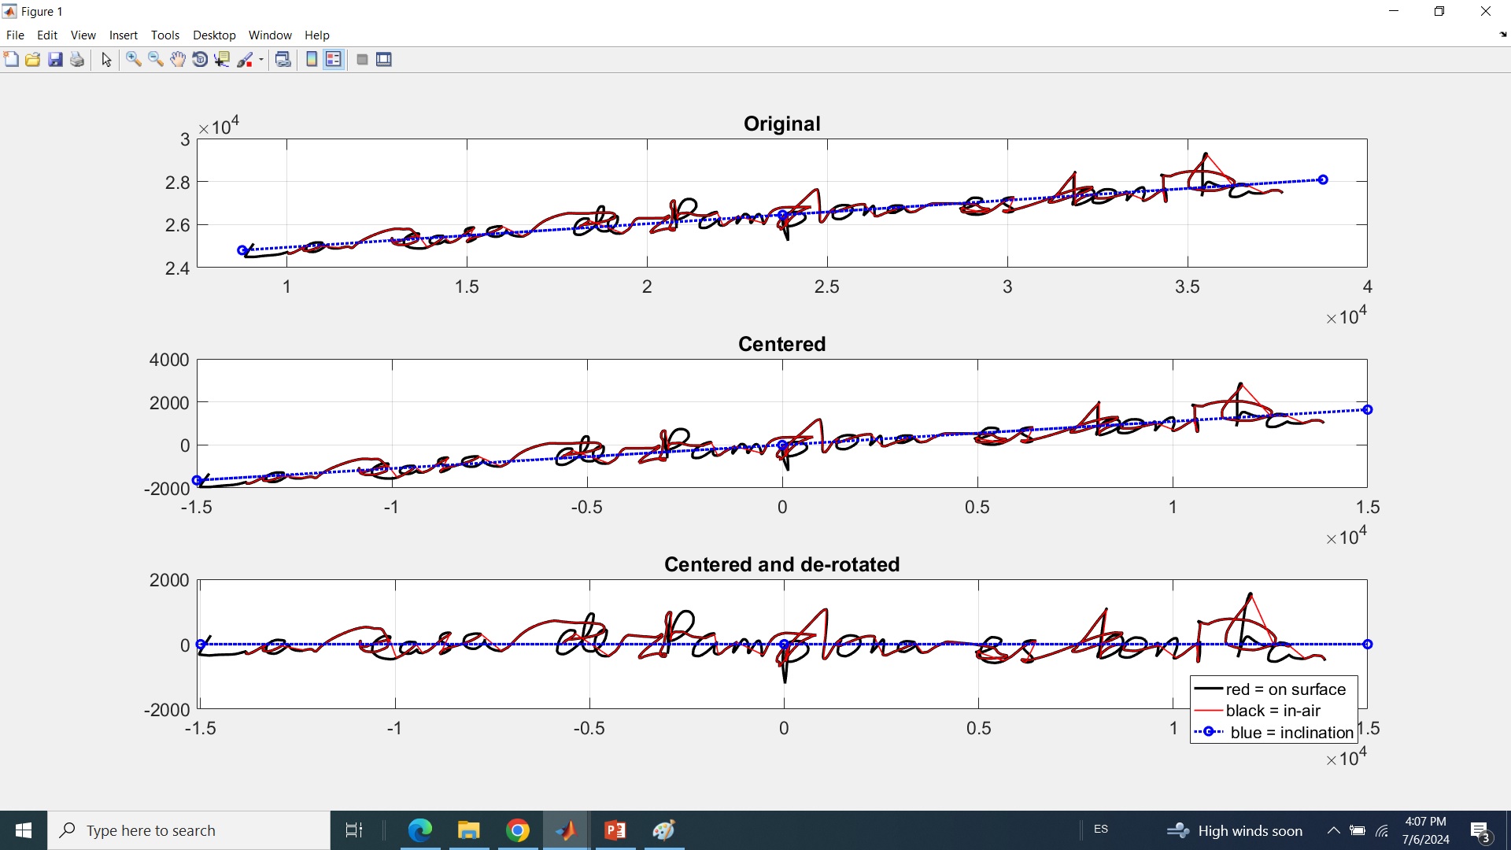Open the Paint app on the taskbar
The width and height of the screenshot is (1511, 850).
pyautogui.click(x=664, y=830)
